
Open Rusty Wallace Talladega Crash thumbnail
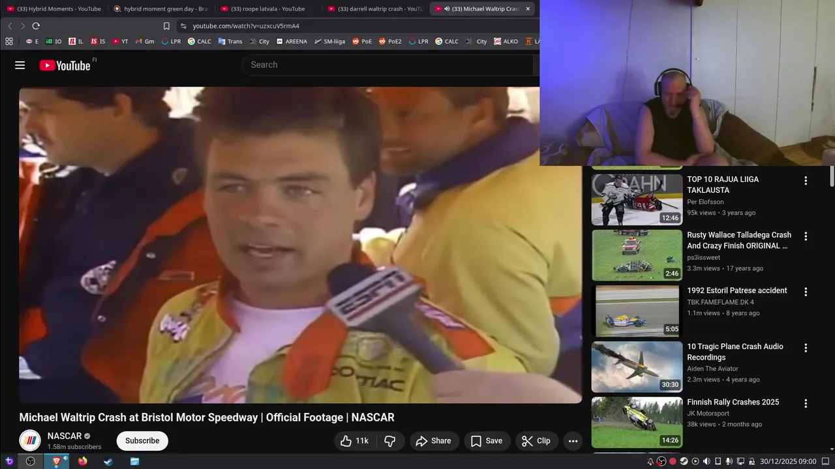[x=637, y=255]
